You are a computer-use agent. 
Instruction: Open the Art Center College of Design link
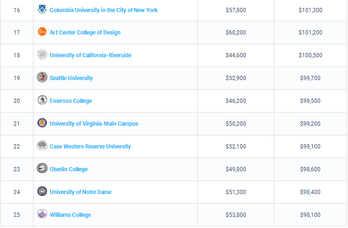click(85, 33)
